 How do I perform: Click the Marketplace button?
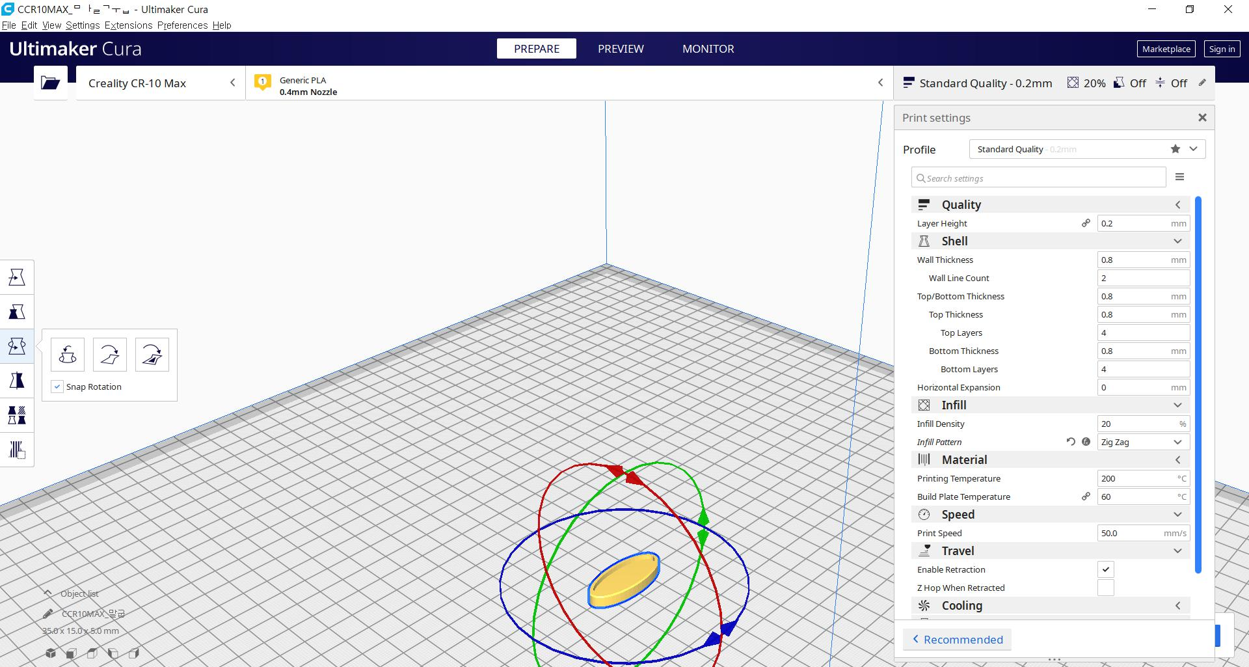coord(1166,49)
